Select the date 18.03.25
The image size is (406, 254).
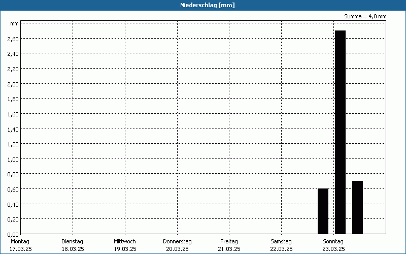tap(73, 249)
